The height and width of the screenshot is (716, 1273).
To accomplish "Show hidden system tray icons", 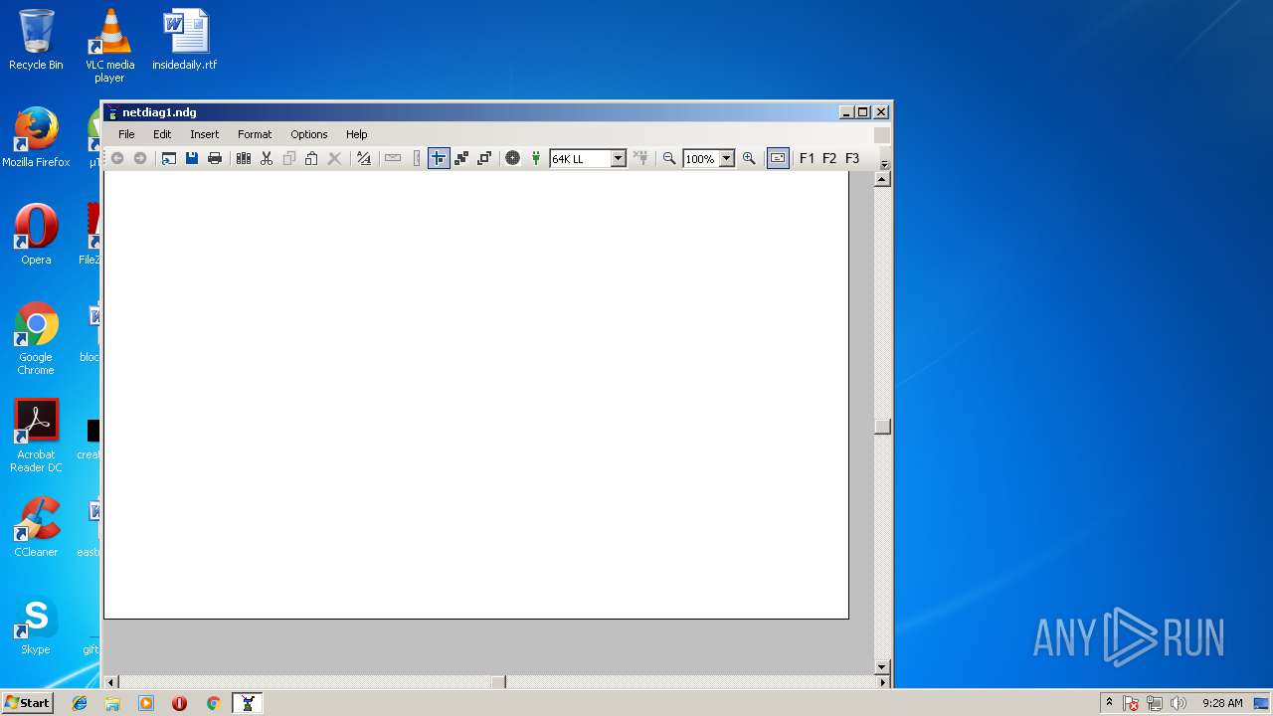I will tap(1109, 703).
